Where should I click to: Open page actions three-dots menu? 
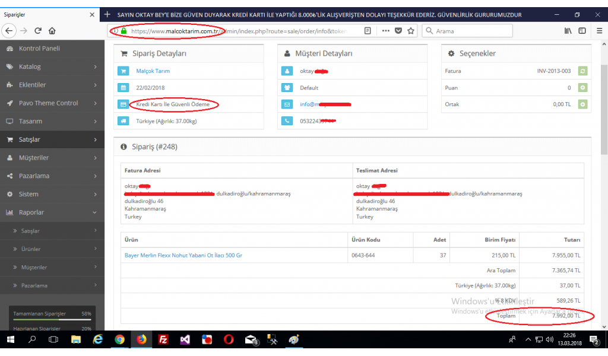pos(385,31)
